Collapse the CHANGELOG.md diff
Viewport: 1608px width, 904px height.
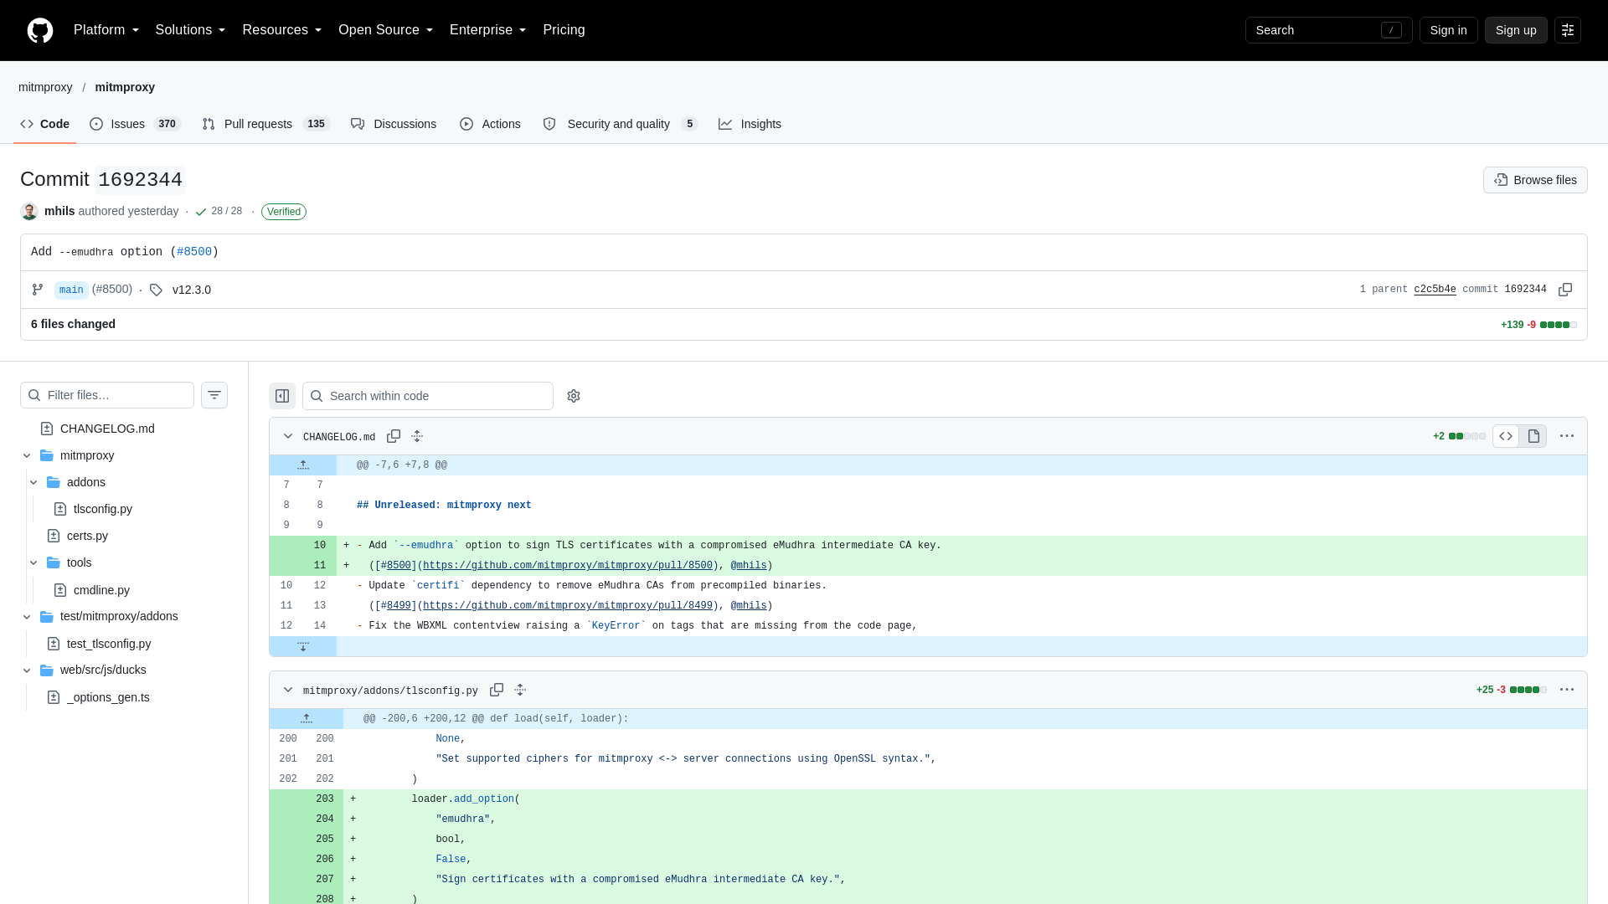(288, 436)
